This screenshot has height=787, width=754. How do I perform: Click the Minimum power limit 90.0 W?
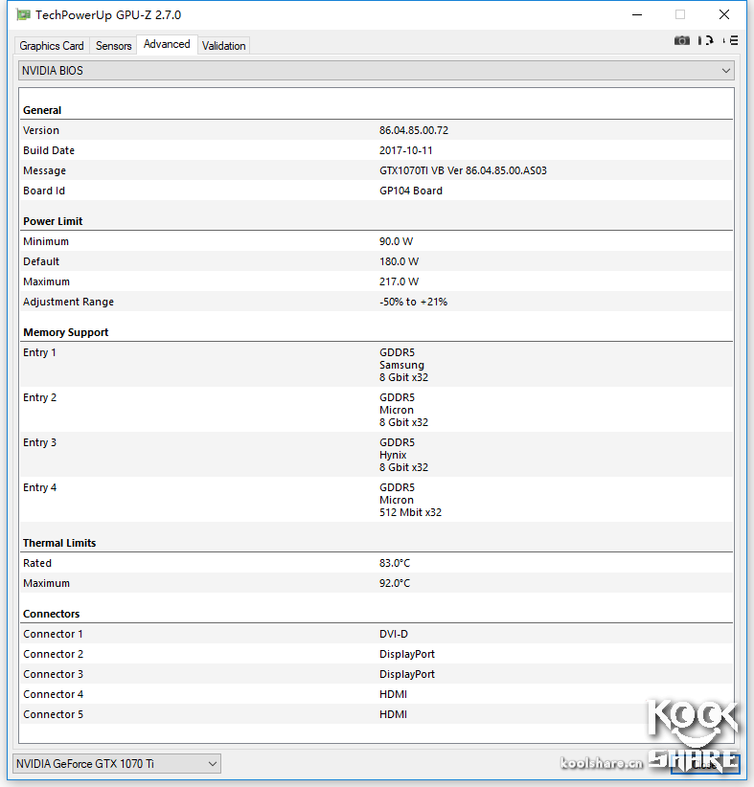pos(396,241)
